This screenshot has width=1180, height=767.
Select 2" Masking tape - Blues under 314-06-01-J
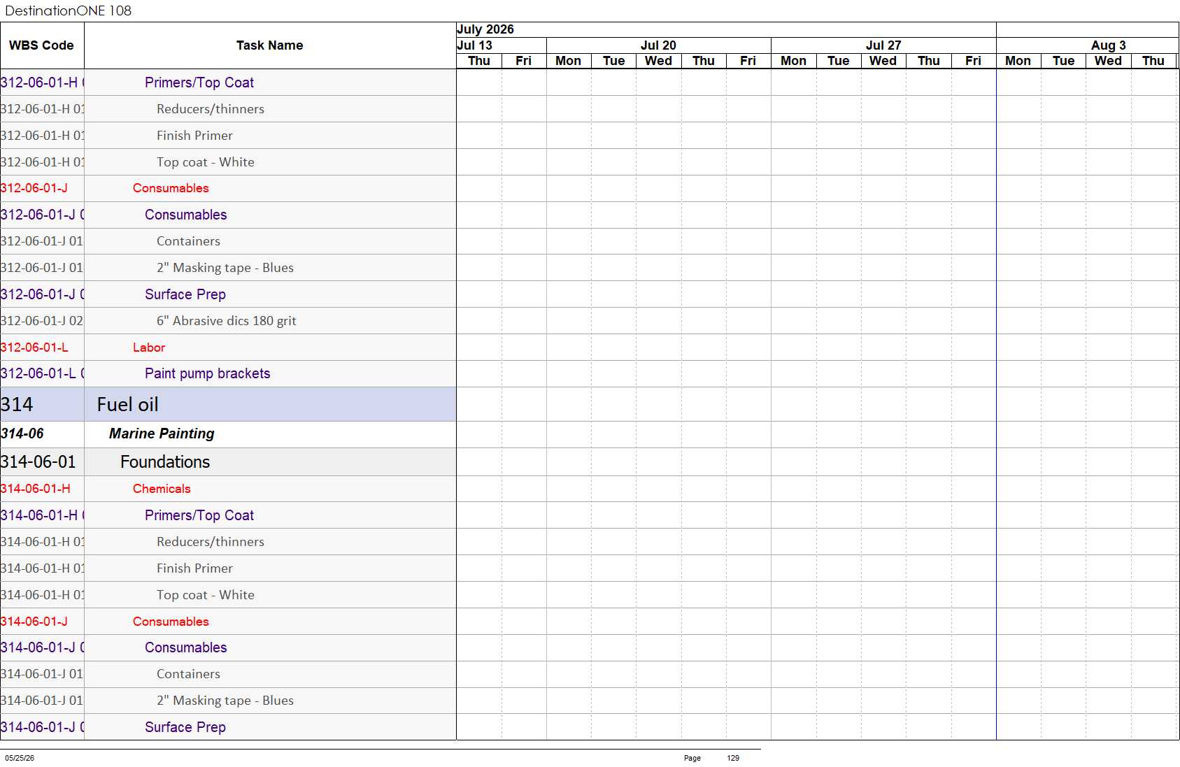pos(225,701)
